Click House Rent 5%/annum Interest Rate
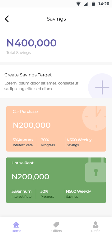 click(x=21, y=194)
